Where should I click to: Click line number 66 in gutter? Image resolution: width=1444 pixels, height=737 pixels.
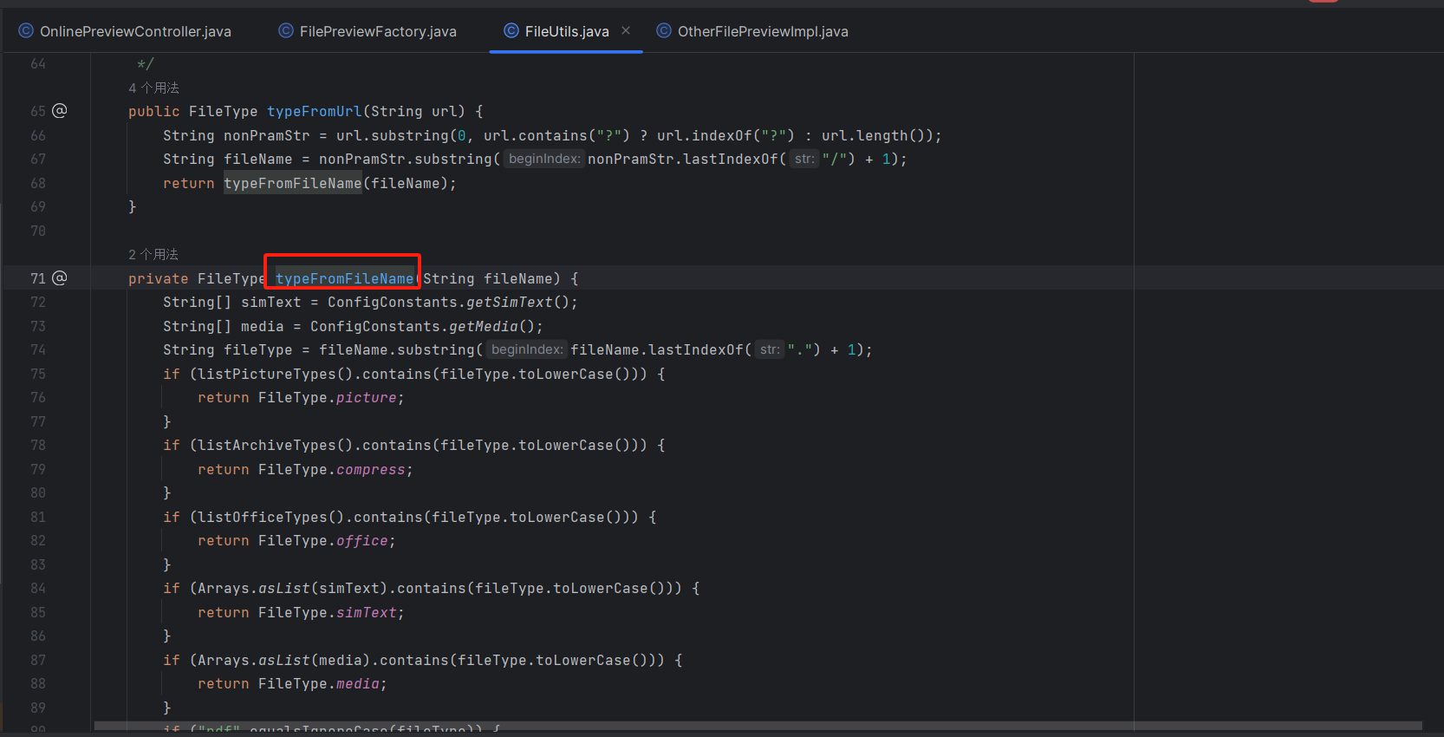[38, 135]
